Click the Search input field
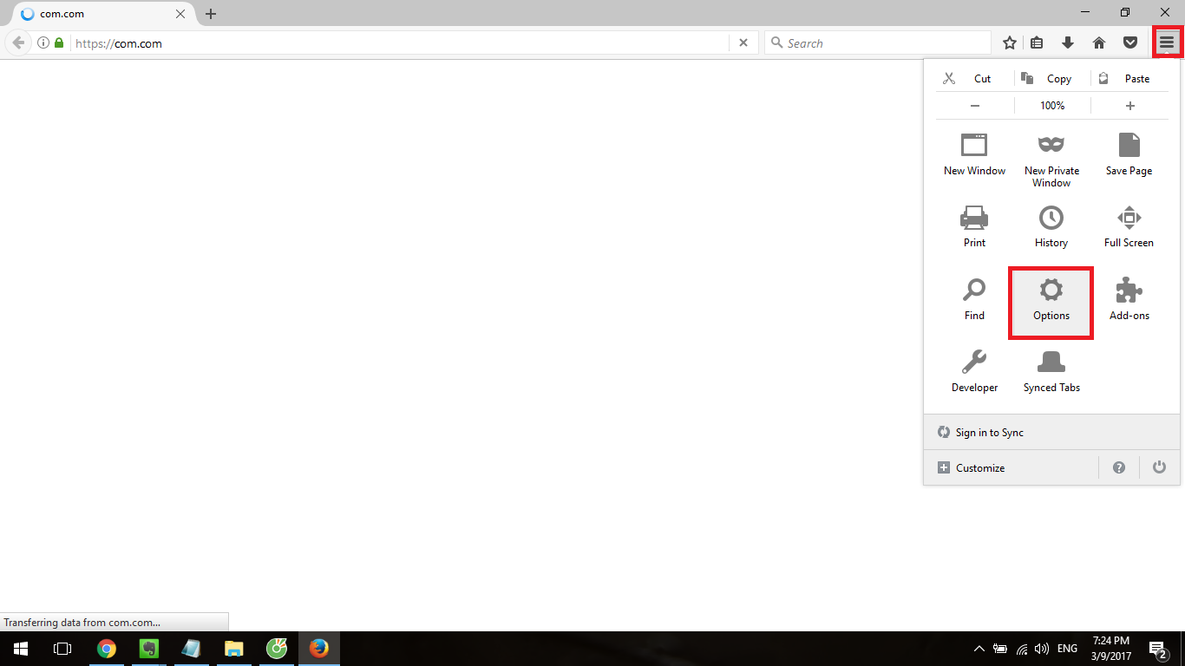The width and height of the screenshot is (1185, 666). point(877,42)
